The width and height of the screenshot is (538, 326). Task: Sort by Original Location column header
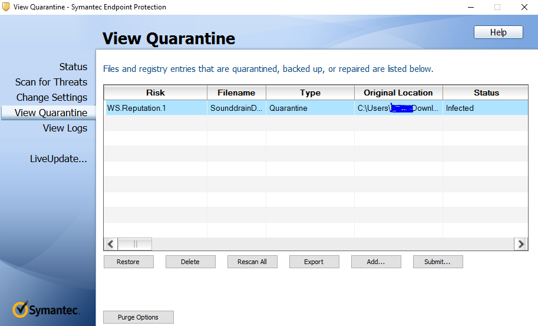click(398, 93)
